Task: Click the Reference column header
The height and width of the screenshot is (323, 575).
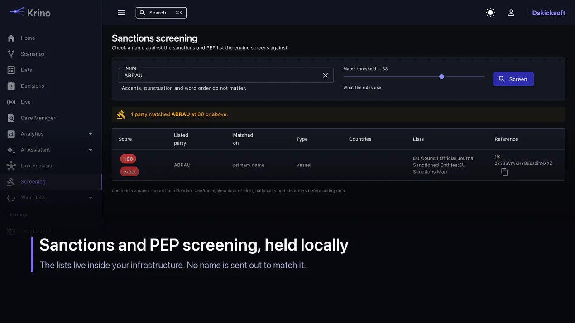Action: tap(506, 139)
